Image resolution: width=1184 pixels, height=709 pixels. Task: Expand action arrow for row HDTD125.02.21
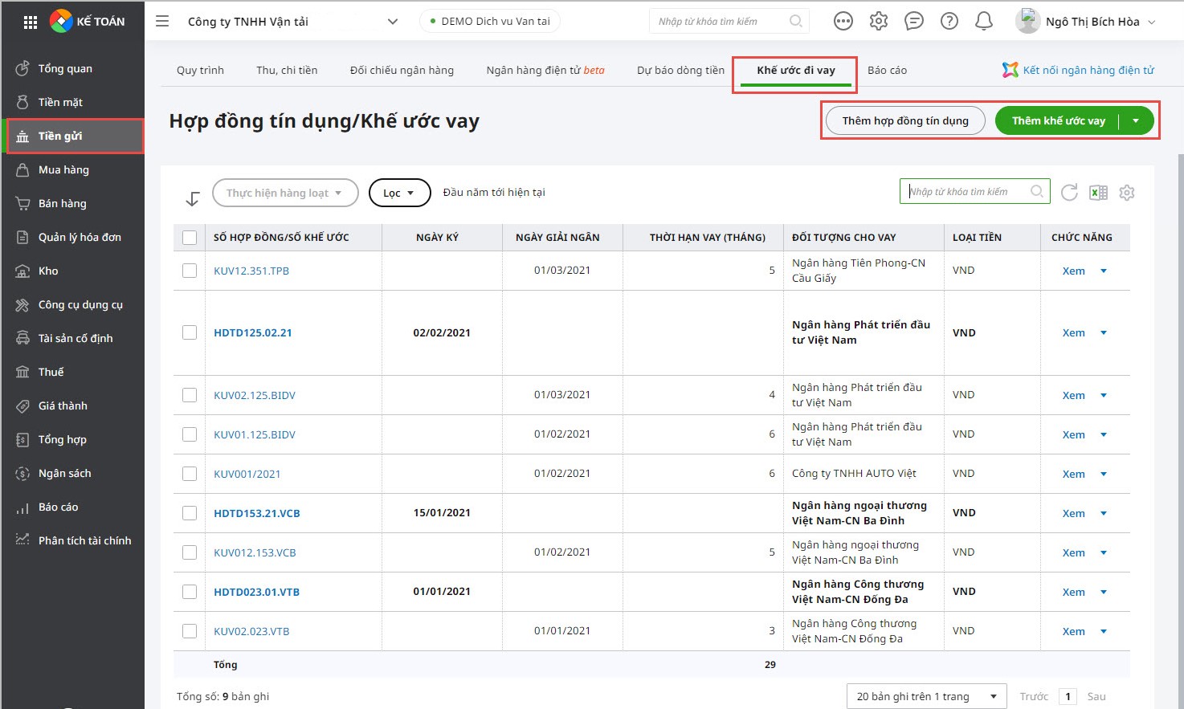click(1104, 332)
